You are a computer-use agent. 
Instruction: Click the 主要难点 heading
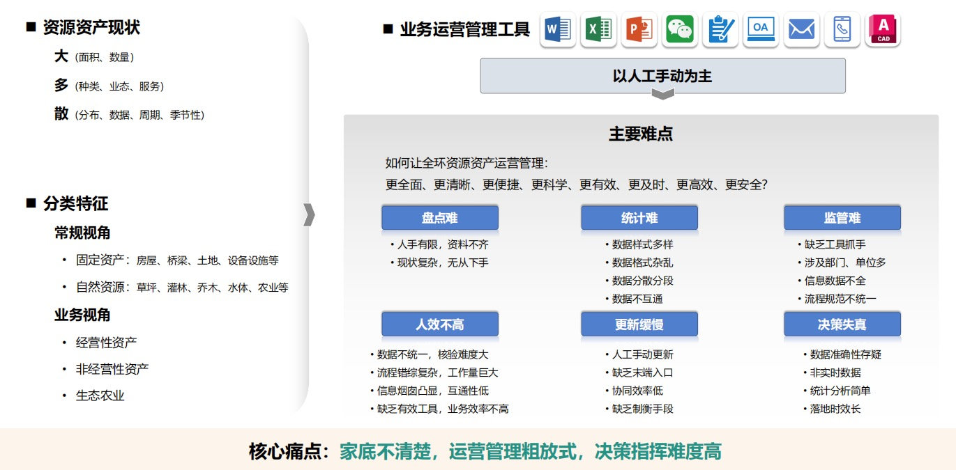[641, 134]
